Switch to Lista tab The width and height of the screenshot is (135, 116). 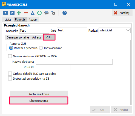(8, 20)
